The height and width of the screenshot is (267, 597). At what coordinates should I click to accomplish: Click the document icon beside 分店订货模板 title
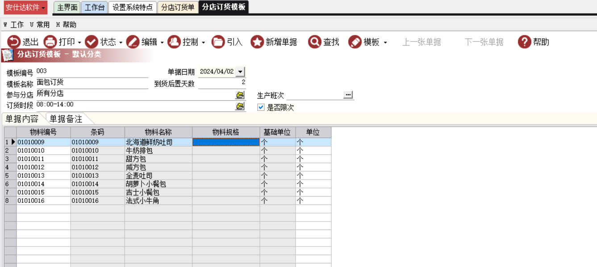(x=7, y=55)
